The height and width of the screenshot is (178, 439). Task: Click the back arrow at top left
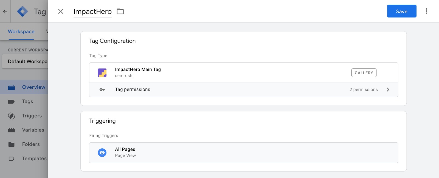[x=5, y=11]
